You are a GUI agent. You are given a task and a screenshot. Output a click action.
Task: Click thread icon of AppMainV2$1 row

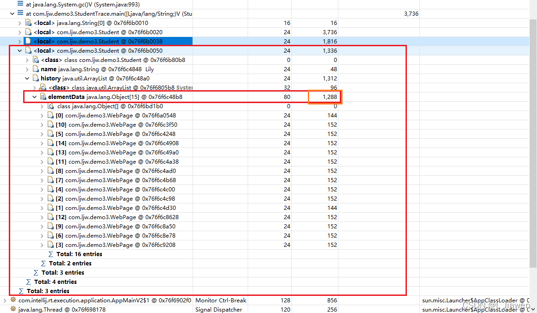click(13, 300)
